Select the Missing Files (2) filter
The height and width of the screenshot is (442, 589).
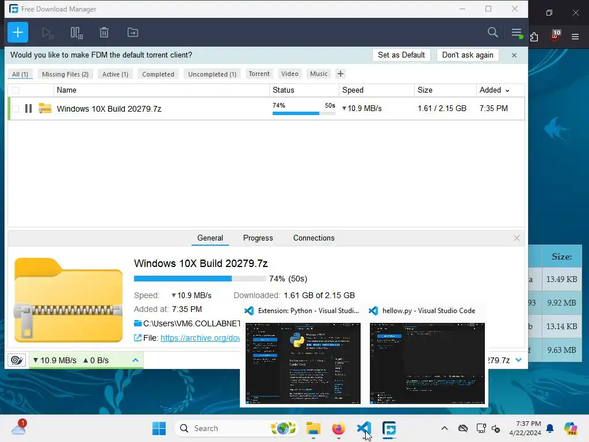[x=65, y=74]
